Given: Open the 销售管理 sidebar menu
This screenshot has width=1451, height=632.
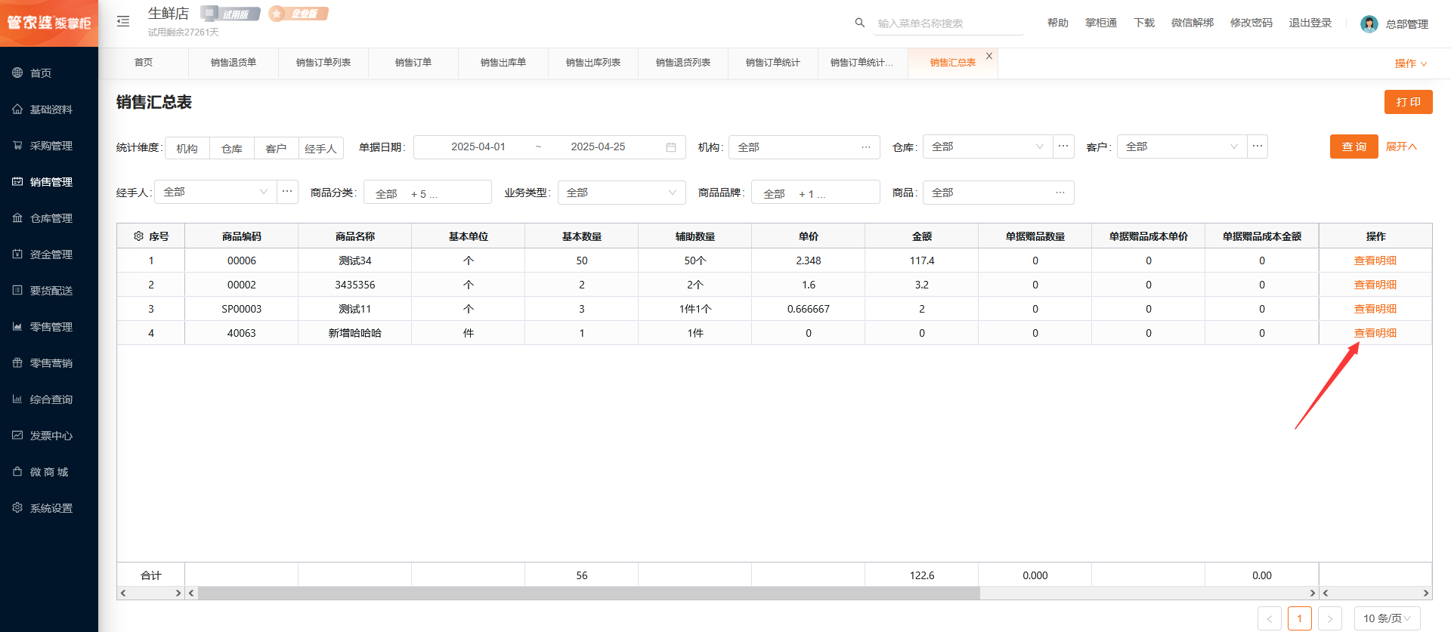Looking at the screenshot, I should point(49,181).
